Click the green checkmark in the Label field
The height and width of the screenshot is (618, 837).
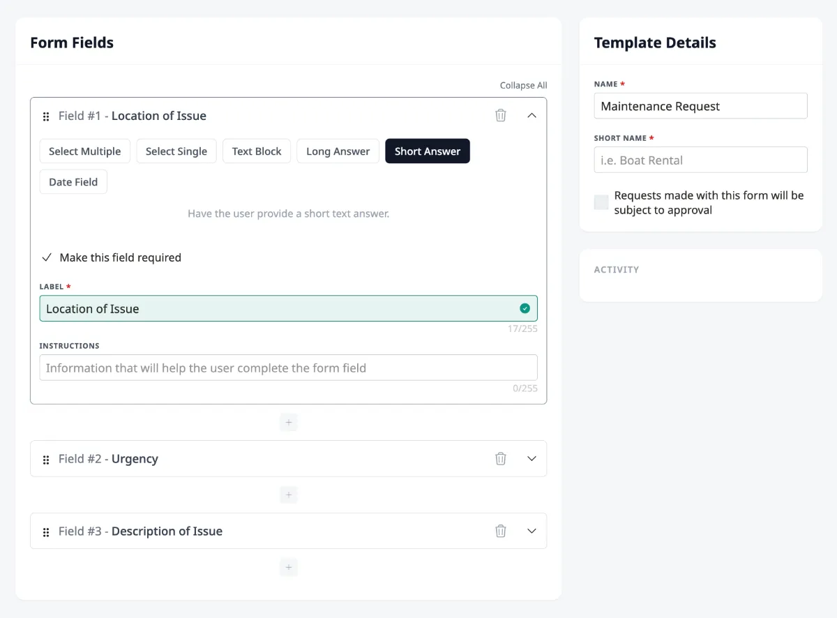pyautogui.click(x=525, y=308)
